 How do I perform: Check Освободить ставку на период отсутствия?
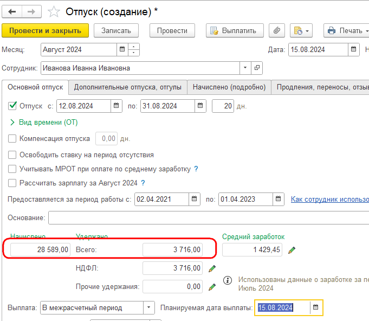pos(12,155)
